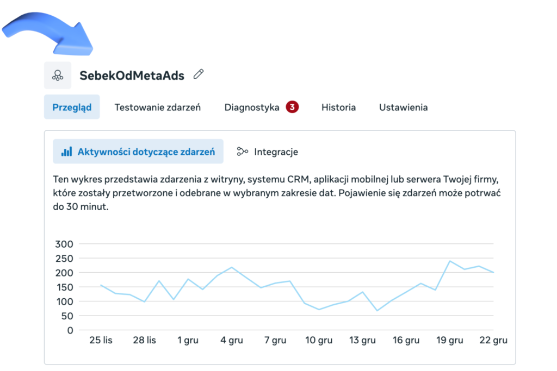Click the 300 value on the chart's vertical axis
This screenshot has width=557, height=371.
click(x=64, y=244)
